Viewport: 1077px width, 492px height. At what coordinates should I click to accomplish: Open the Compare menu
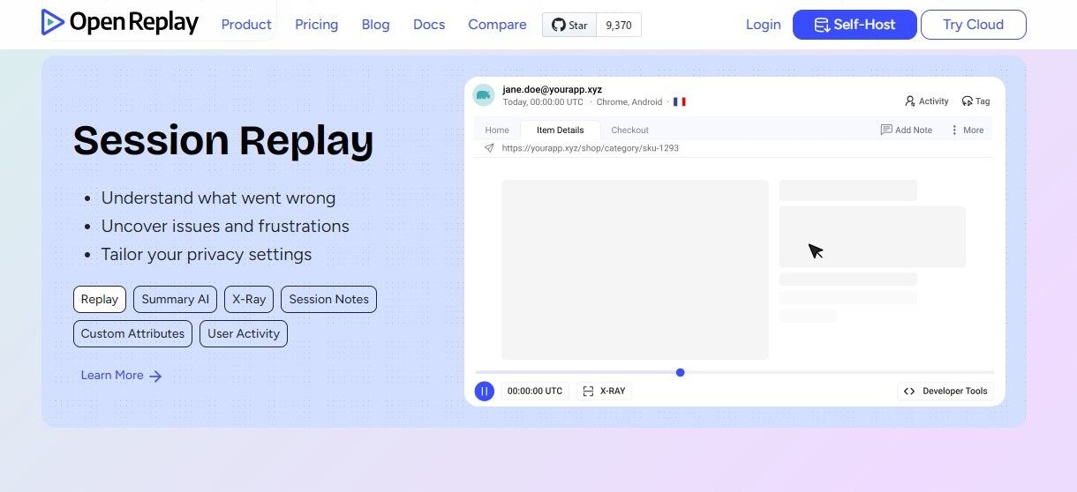click(x=497, y=25)
